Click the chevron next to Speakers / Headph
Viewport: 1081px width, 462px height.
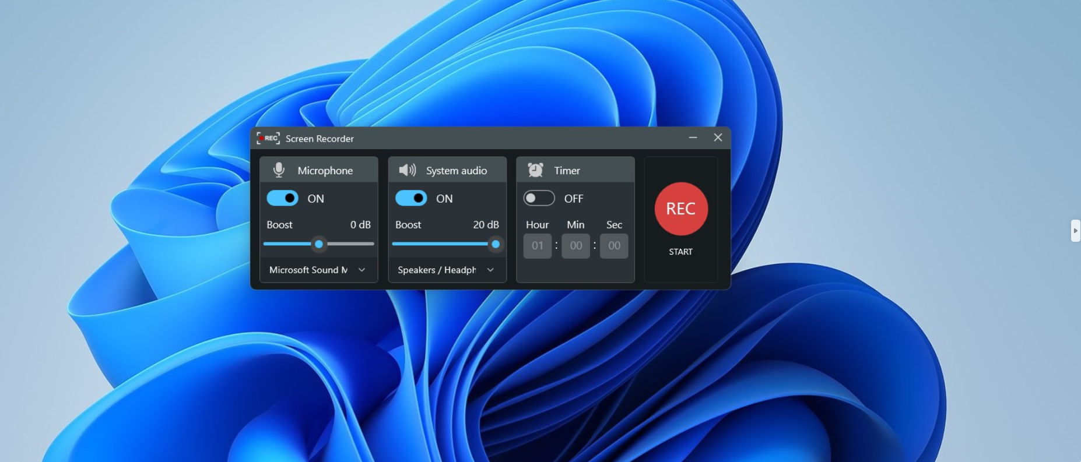[x=490, y=270]
